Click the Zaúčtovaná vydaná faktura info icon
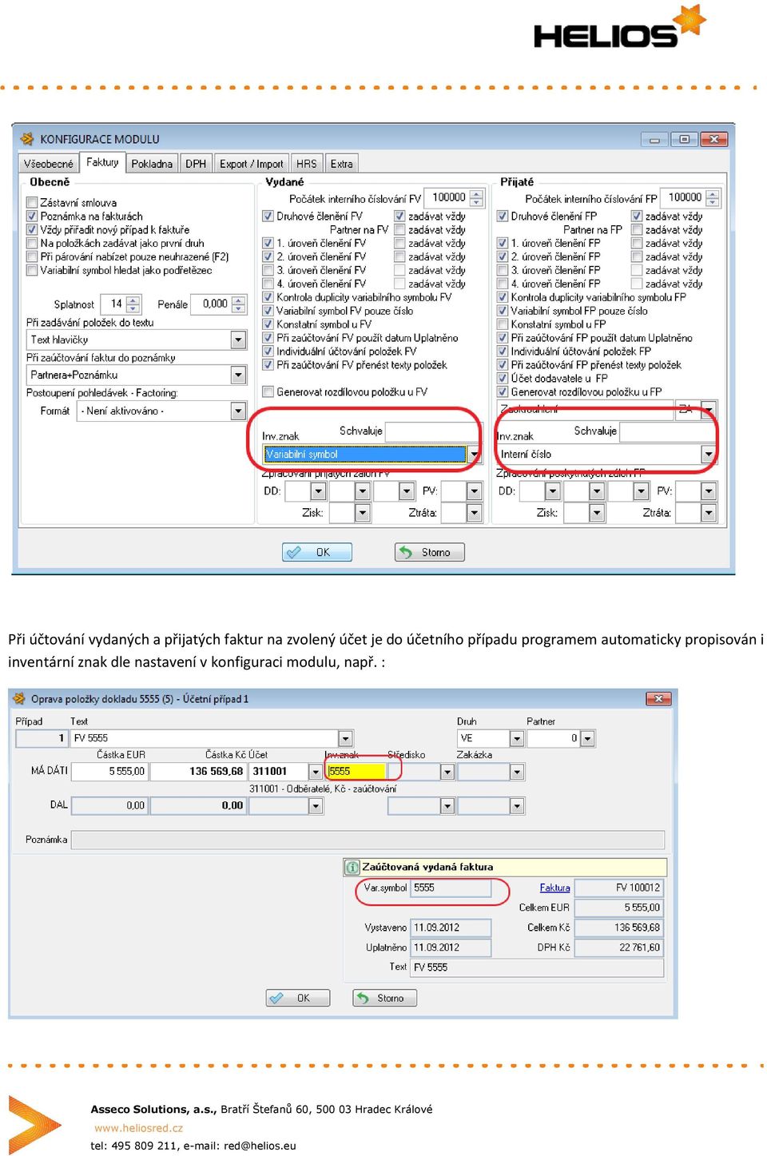This screenshot has width=767, height=1156. pyautogui.click(x=352, y=867)
